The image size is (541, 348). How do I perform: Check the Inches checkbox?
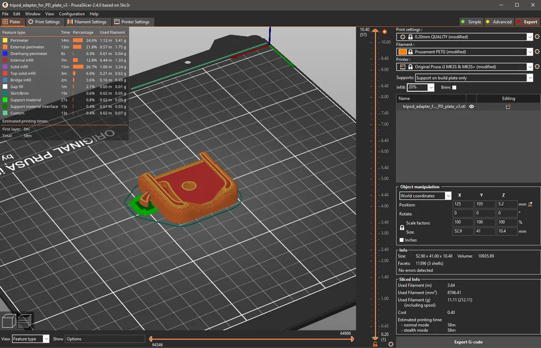point(402,240)
